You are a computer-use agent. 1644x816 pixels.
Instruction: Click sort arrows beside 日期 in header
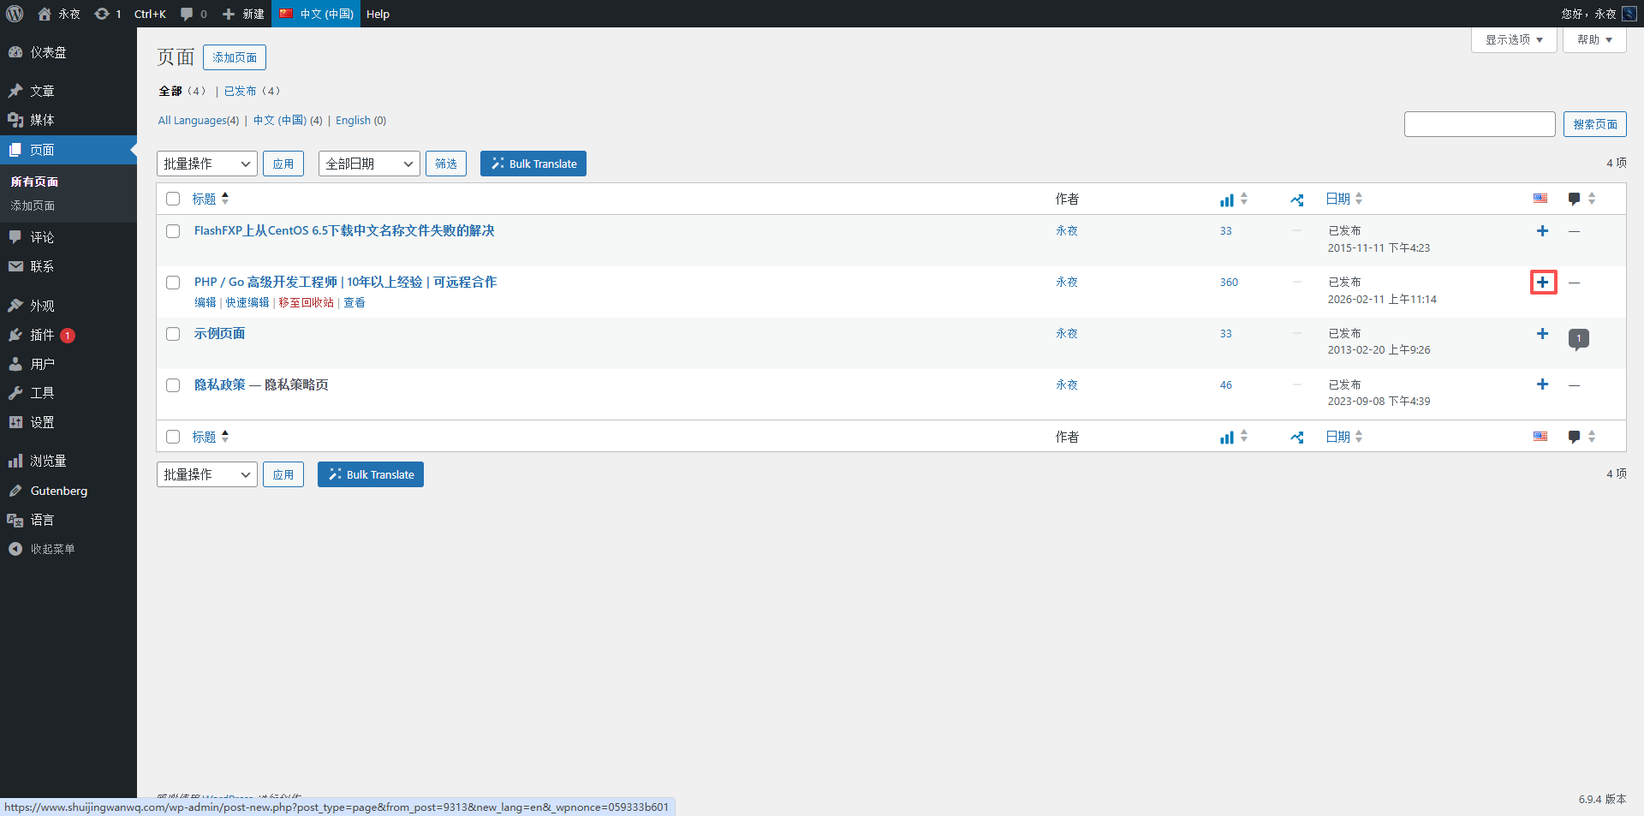pyautogui.click(x=1359, y=199)
